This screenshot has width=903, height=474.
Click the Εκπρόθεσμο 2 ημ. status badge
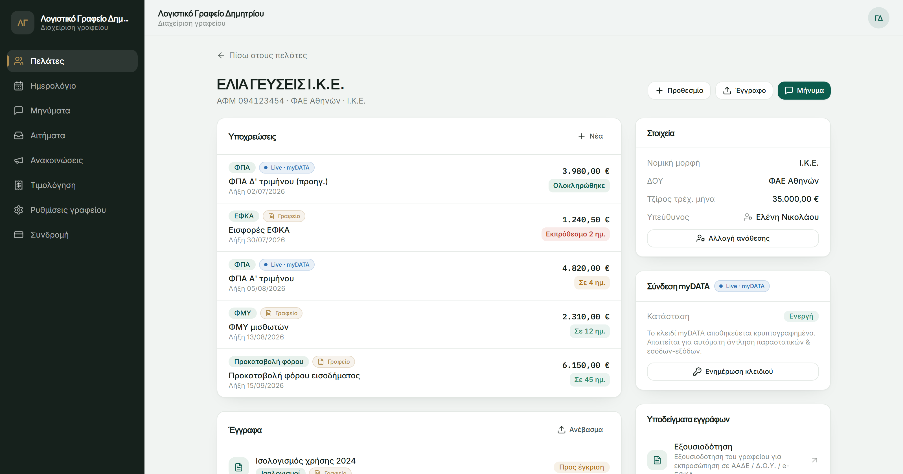tap(575, 234)
